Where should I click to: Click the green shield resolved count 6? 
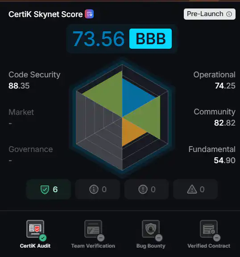(x=49, y=190)
